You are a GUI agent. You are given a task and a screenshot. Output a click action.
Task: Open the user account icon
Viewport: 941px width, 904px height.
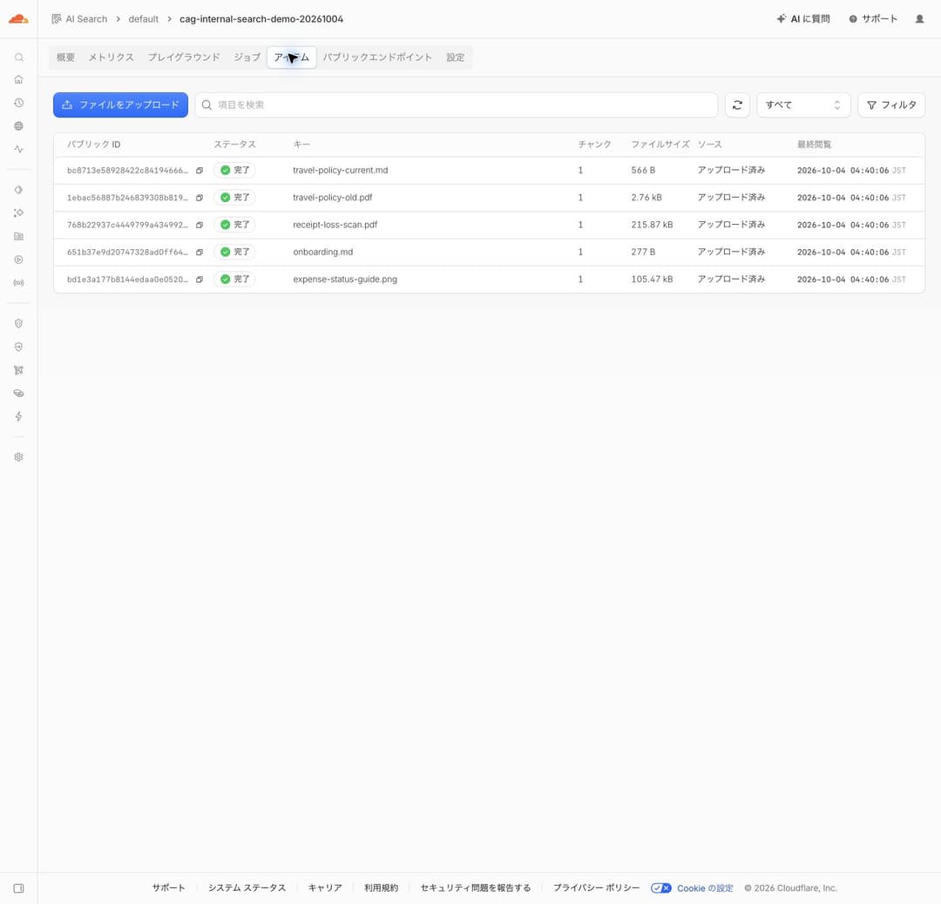pyautogui.click(x=919, y=19)
